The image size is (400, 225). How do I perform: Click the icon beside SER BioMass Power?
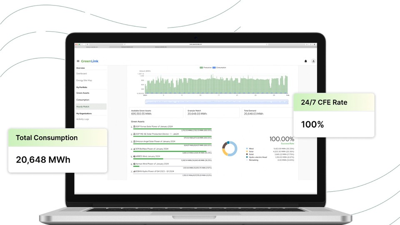click(x=135, y=149)
